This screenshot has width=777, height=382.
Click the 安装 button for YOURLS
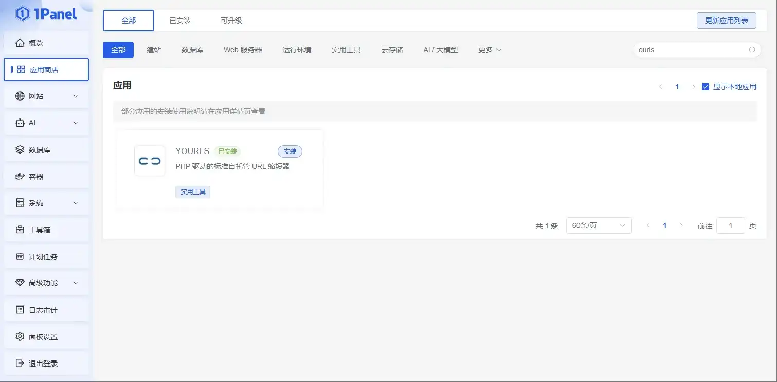tap(290, 151)
